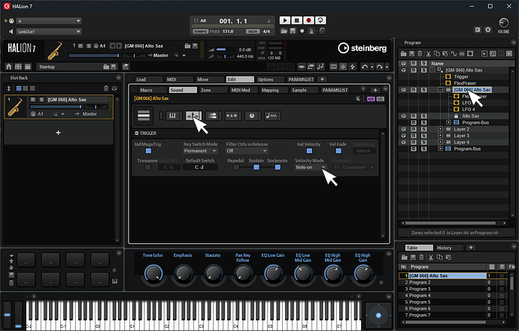
Task: Click the clock-shaped icon in Sound editor toolbar
Action: 250,116
